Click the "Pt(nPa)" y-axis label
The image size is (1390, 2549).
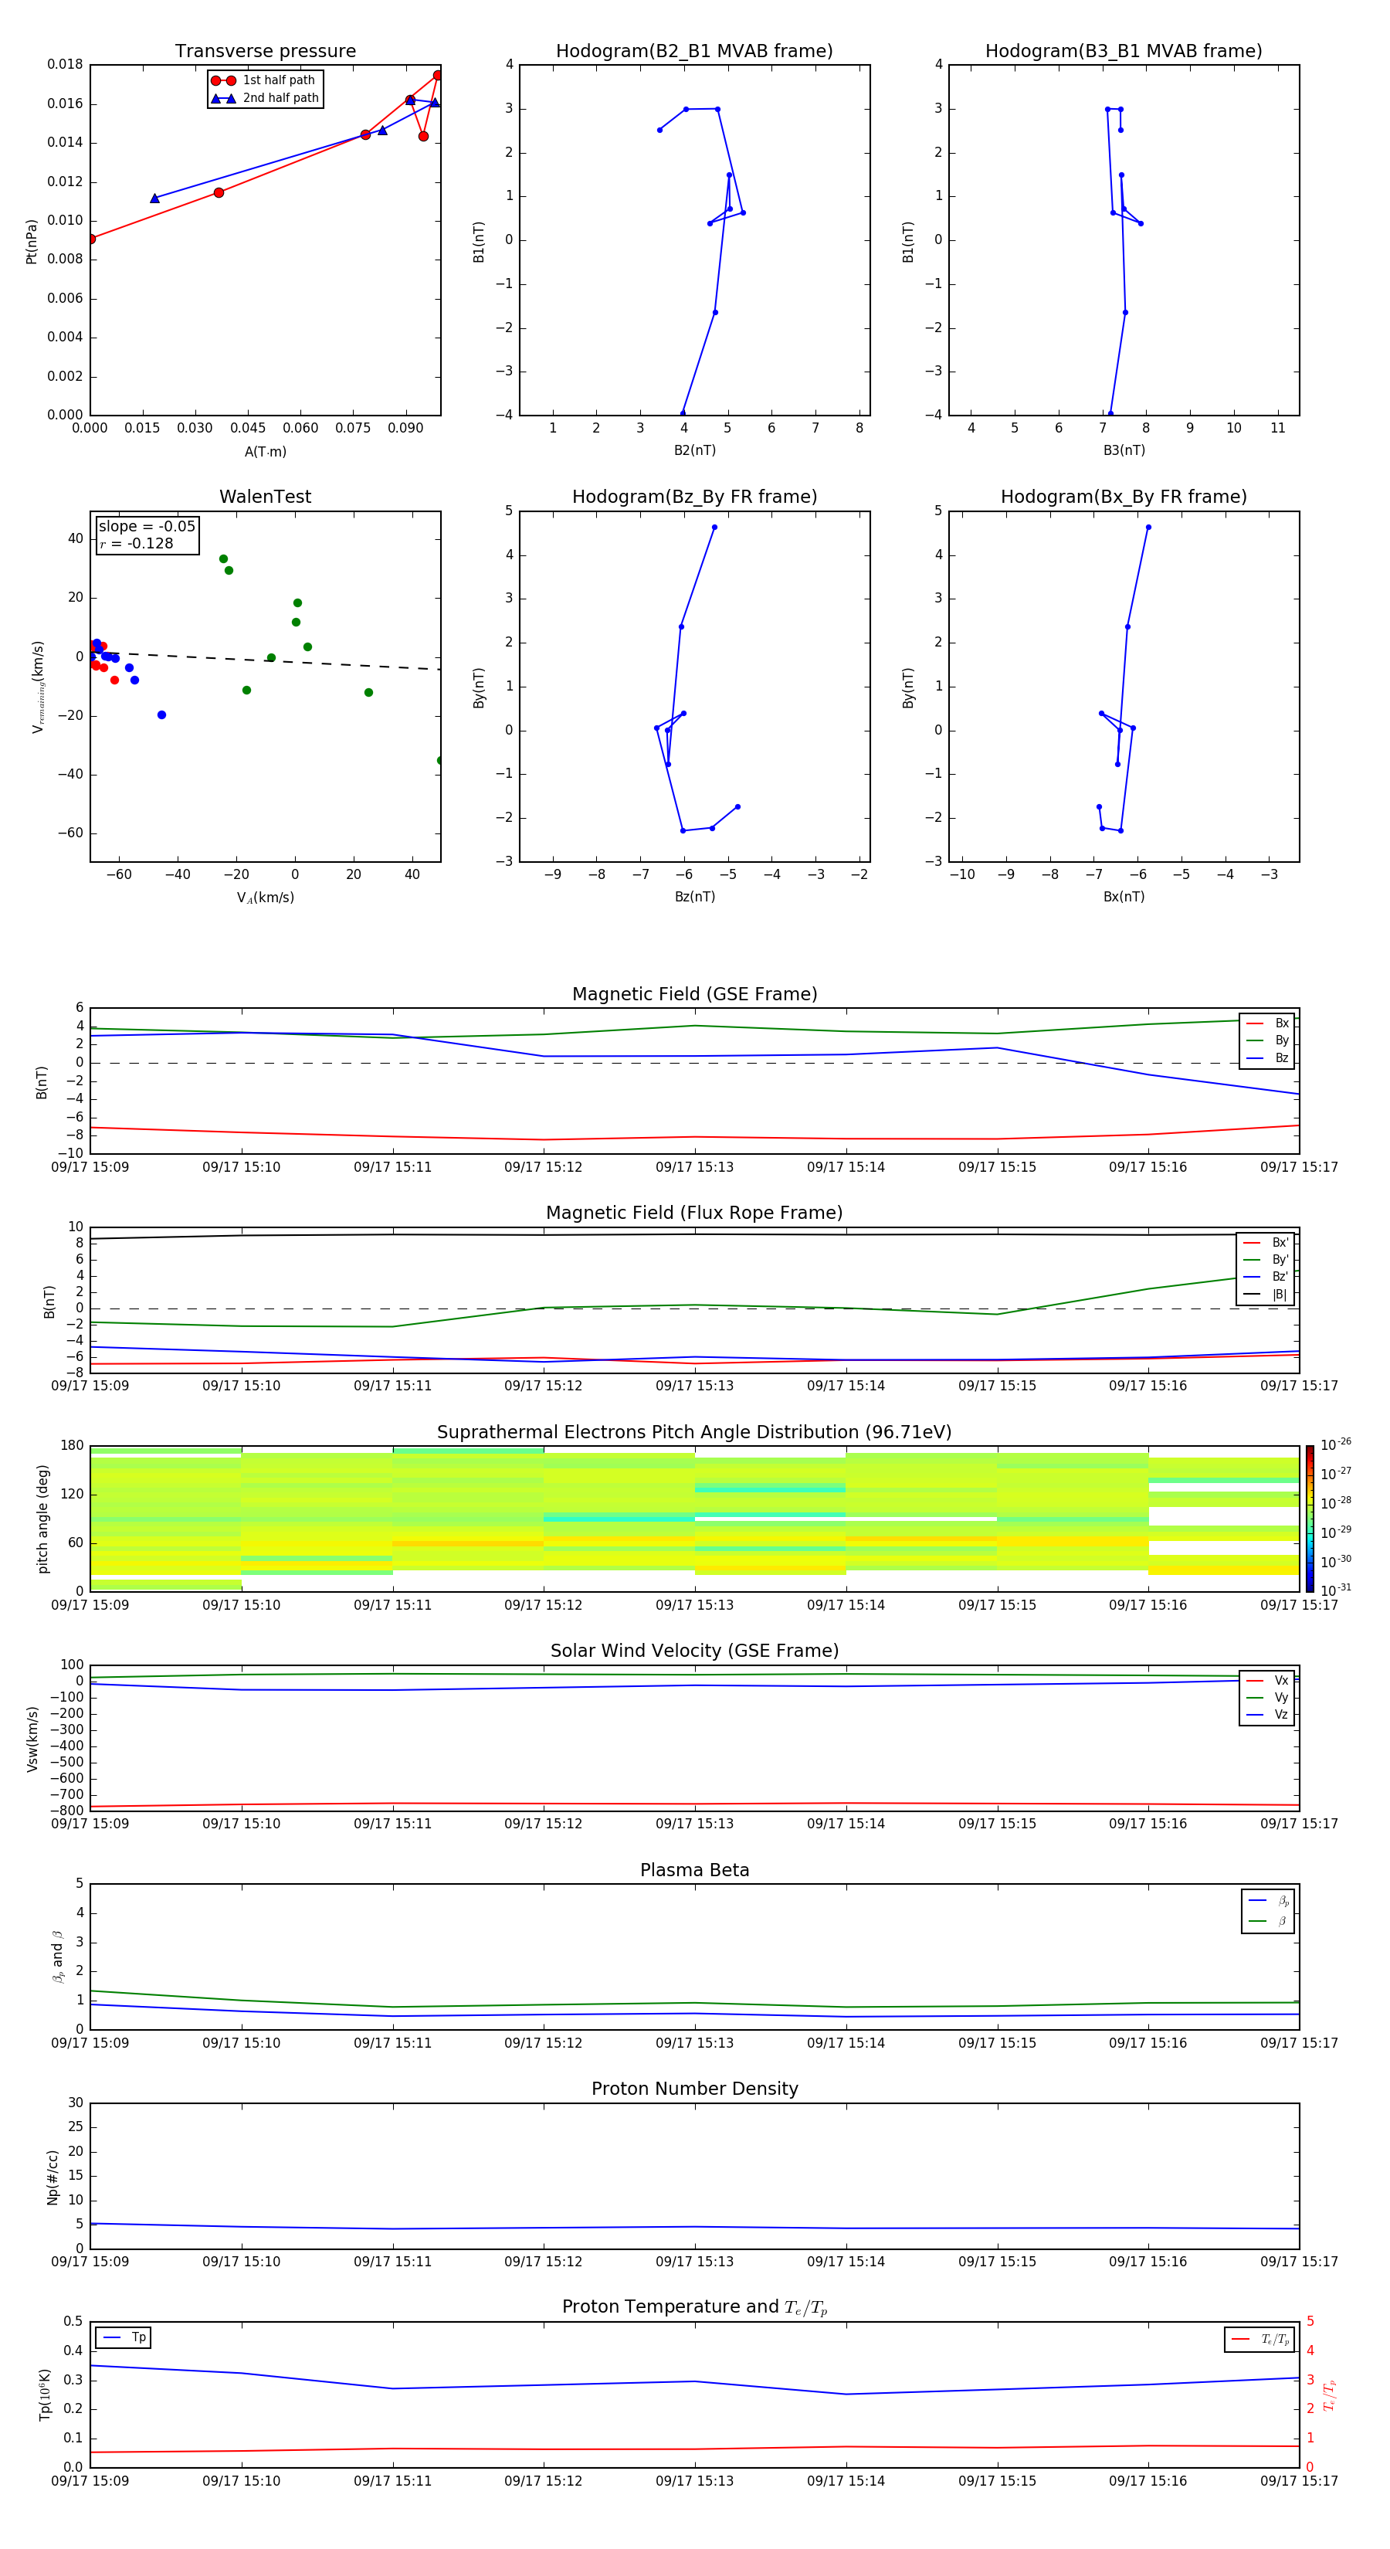coord(31,242)
